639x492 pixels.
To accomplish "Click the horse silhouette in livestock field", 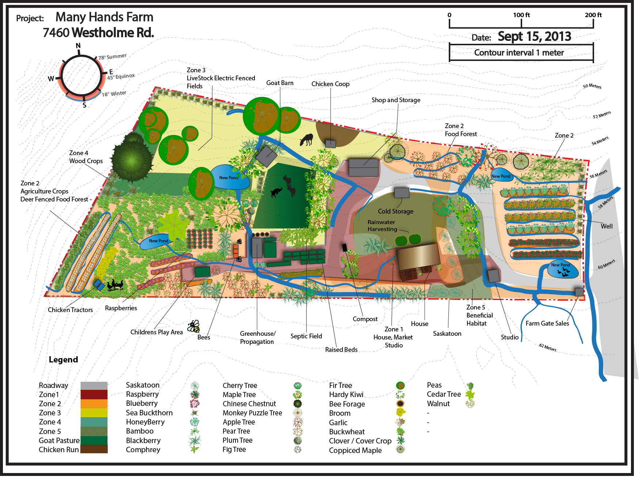I will 307,139.
